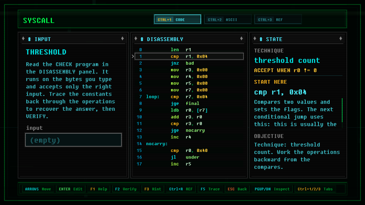This screenshot has height=205, width=365.
Task: Click the current-line arrow marker at line 1
Action: click(x=133, y=56)
